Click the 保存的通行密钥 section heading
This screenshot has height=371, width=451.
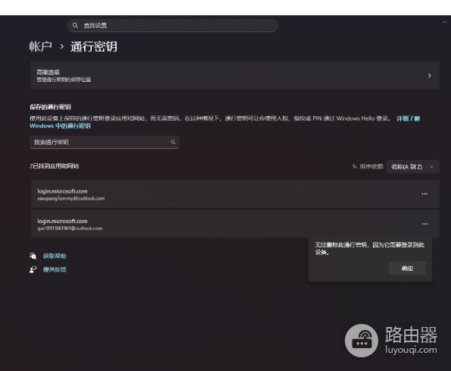click(50, 107)
